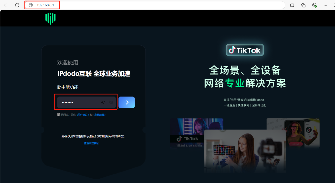Click the 欢迎使用 welcome text
The image size is (335, 183).
pos(67,63)
